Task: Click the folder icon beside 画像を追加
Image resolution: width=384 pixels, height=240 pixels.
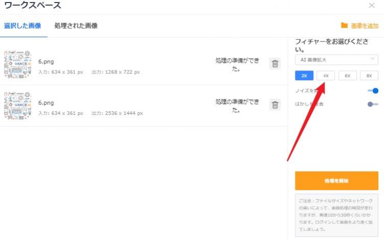Action: click(345, 26)
